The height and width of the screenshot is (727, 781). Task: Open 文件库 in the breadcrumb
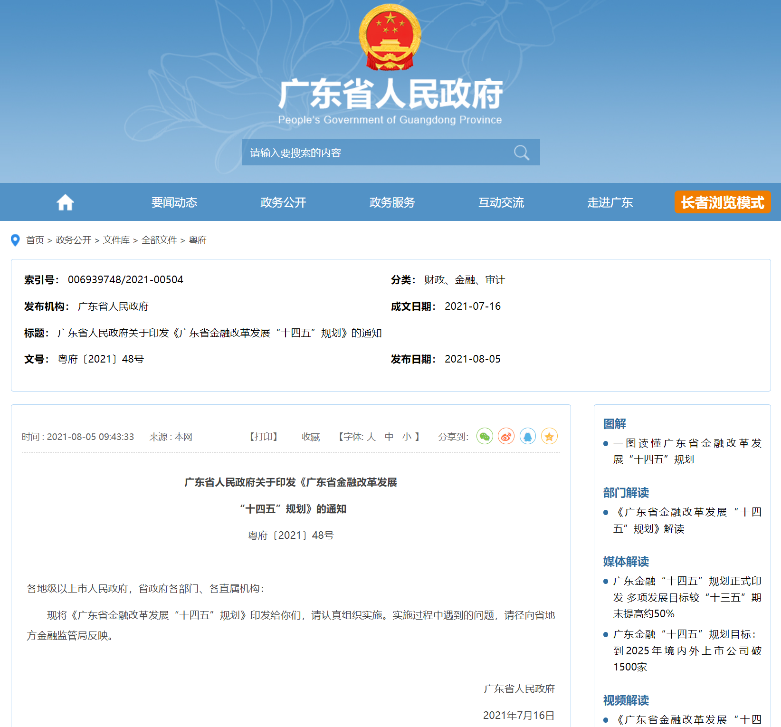(x=116, y=240)
